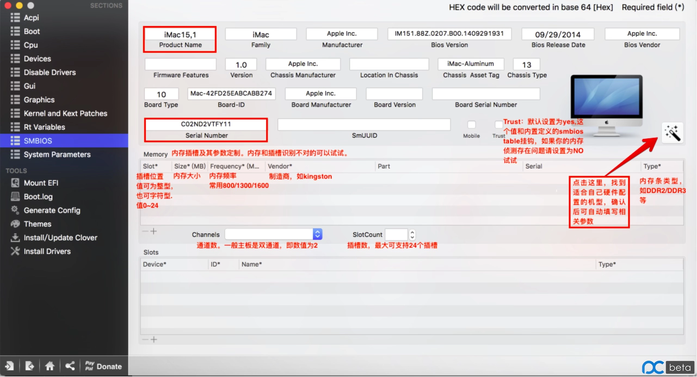This screenshot has height=377, width=697.
Task: Click the Mount EFI disk icon
Action: [15, 183]
